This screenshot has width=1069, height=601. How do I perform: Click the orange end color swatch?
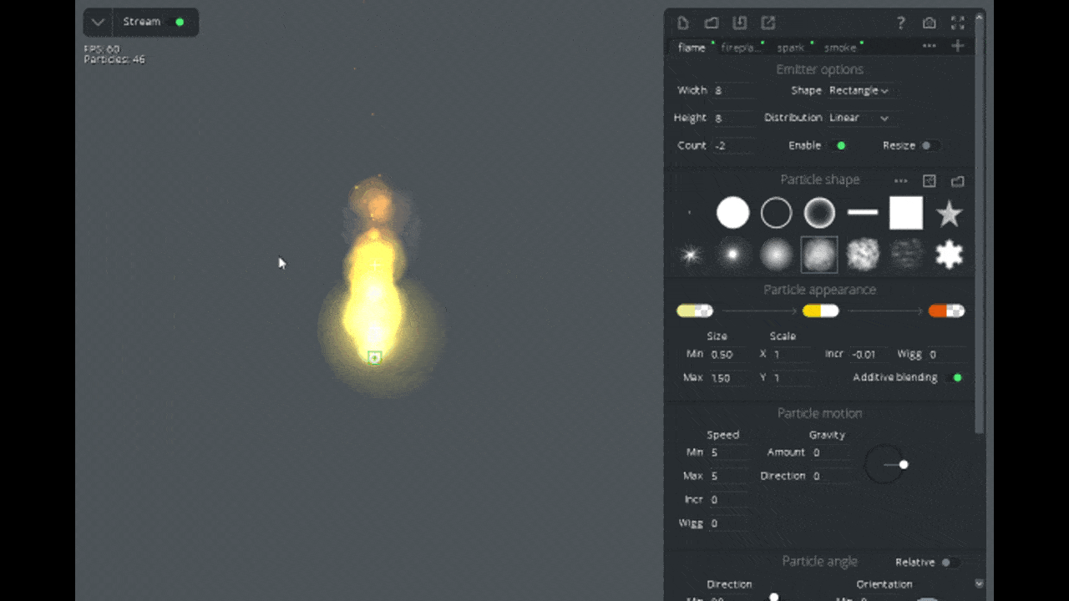pyautogui.click(x=946, y=311)
